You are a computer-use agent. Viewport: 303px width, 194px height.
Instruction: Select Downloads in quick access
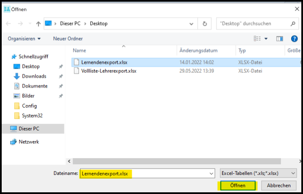34,76
